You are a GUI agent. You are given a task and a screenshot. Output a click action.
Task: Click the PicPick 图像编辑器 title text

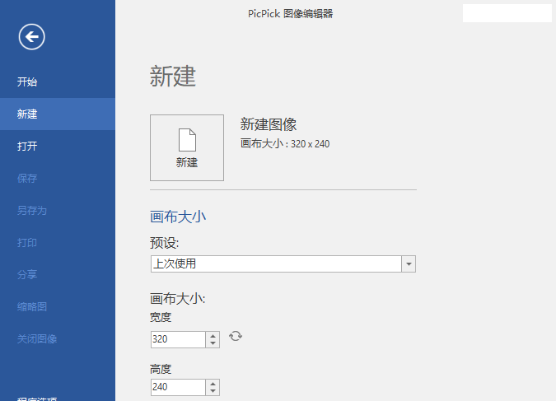291,14
